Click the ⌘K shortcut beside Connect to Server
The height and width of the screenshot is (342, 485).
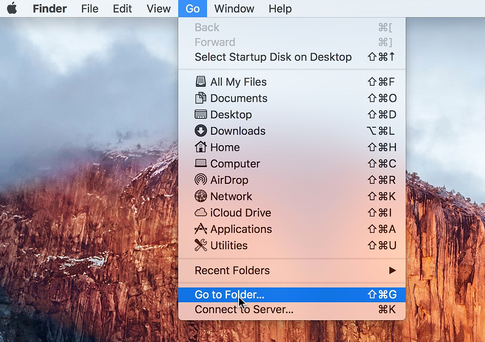(387, 309)
